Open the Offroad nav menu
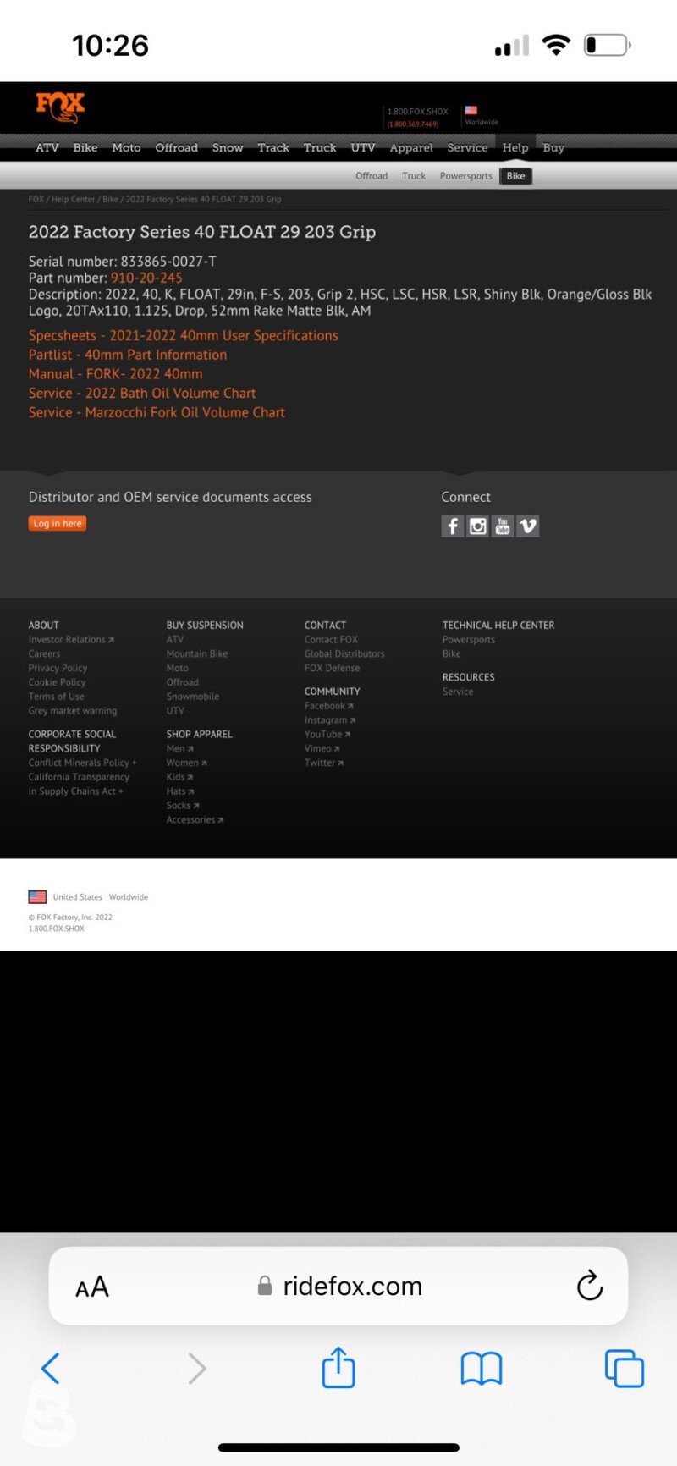 (x=176, y=147)
